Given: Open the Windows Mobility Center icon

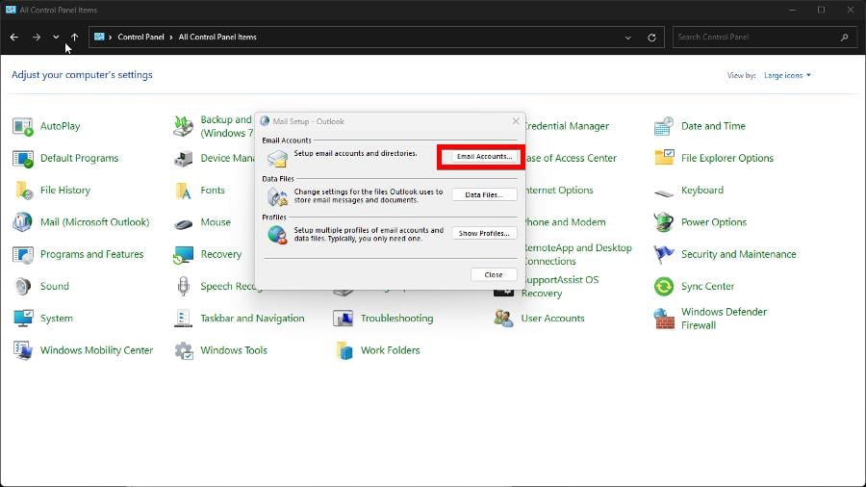Looking at the screenshot, I should [23, 350].
